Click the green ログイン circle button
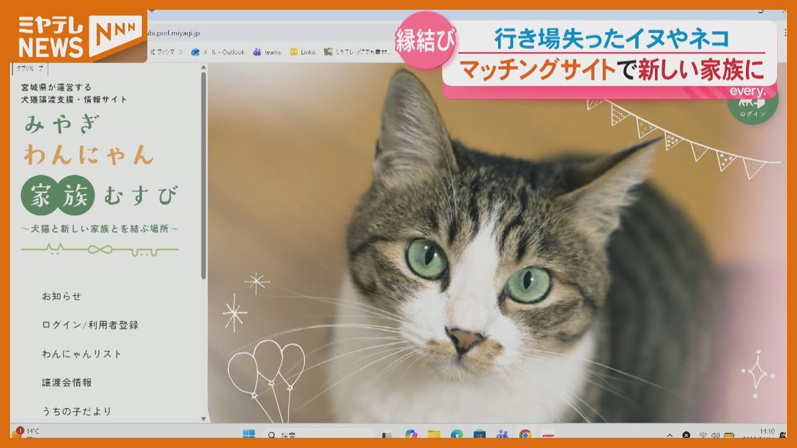 752,107
